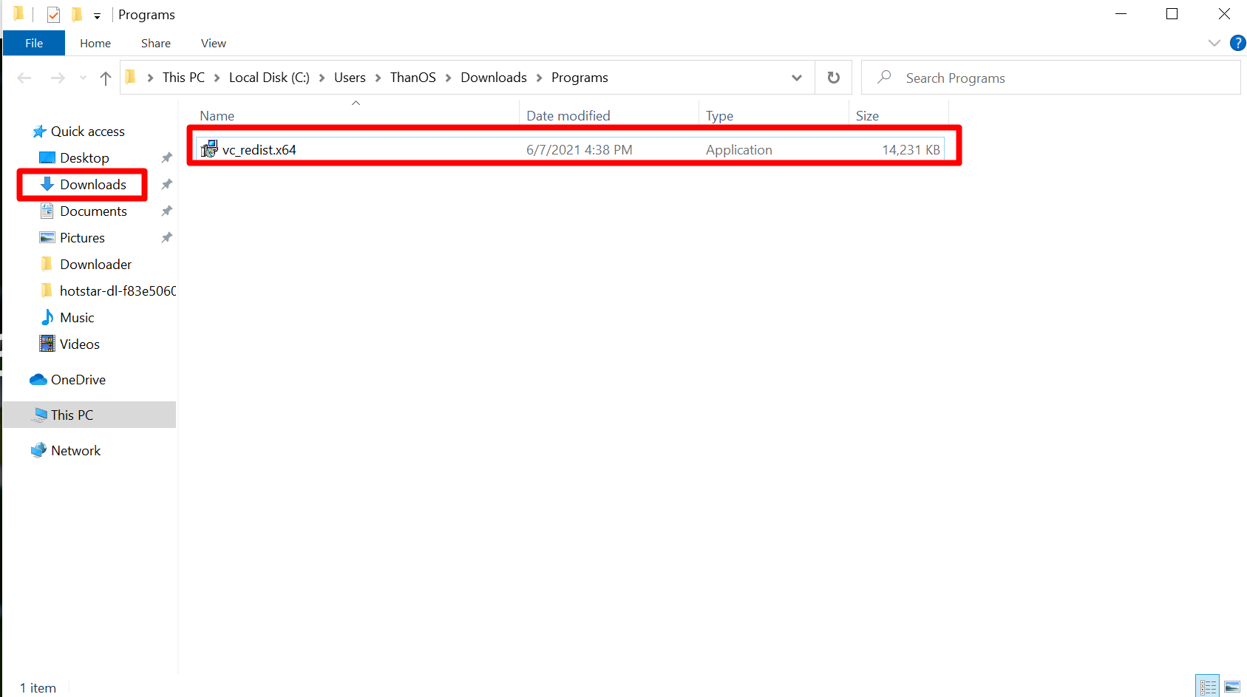Expand the address bar history dropdown
The width and height of the screenshot is (1247, 697).
click(796, 78)
